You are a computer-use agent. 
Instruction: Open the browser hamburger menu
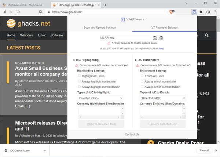coord(215,12)
